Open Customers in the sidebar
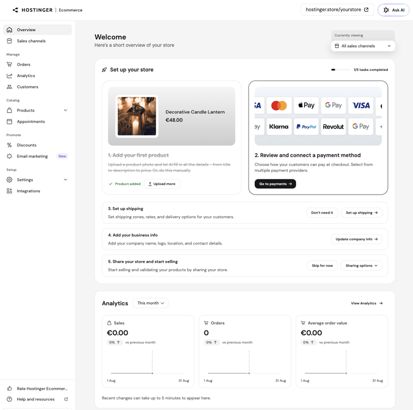 (37, 86)
